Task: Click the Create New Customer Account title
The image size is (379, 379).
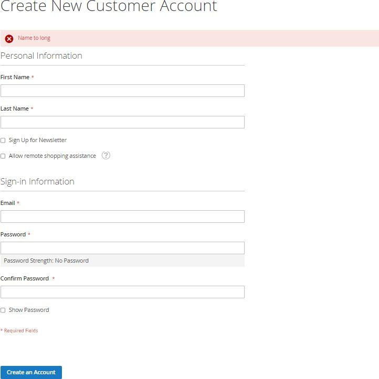Action: coord(109,6)
